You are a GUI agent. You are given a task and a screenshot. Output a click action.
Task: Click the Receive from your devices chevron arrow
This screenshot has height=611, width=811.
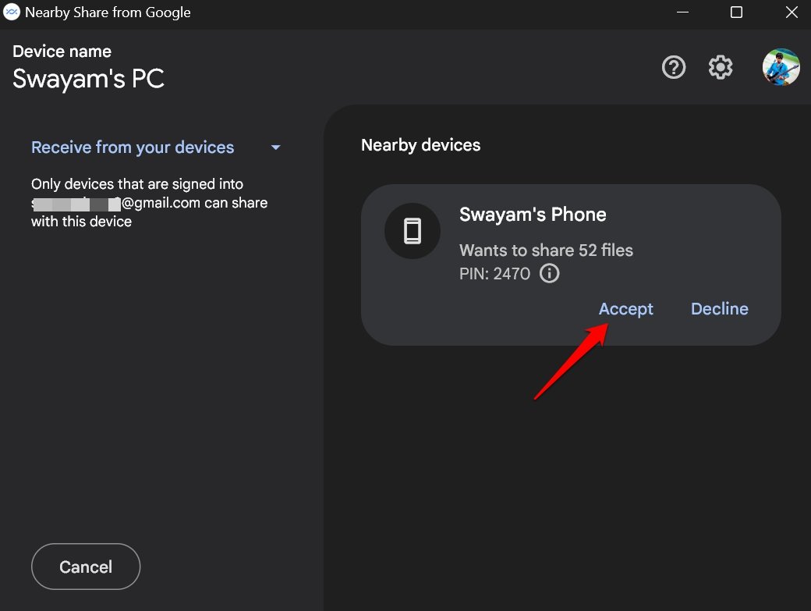click(x=275, y=147)
